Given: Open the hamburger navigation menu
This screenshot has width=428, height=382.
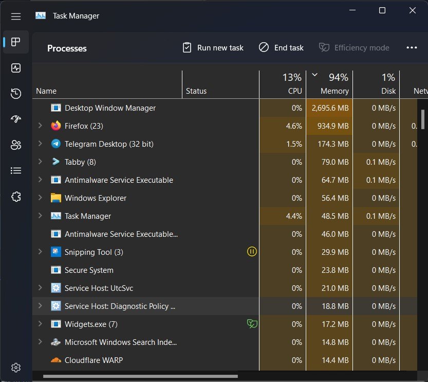Looking at the screenshot, I should click(16, 16).
